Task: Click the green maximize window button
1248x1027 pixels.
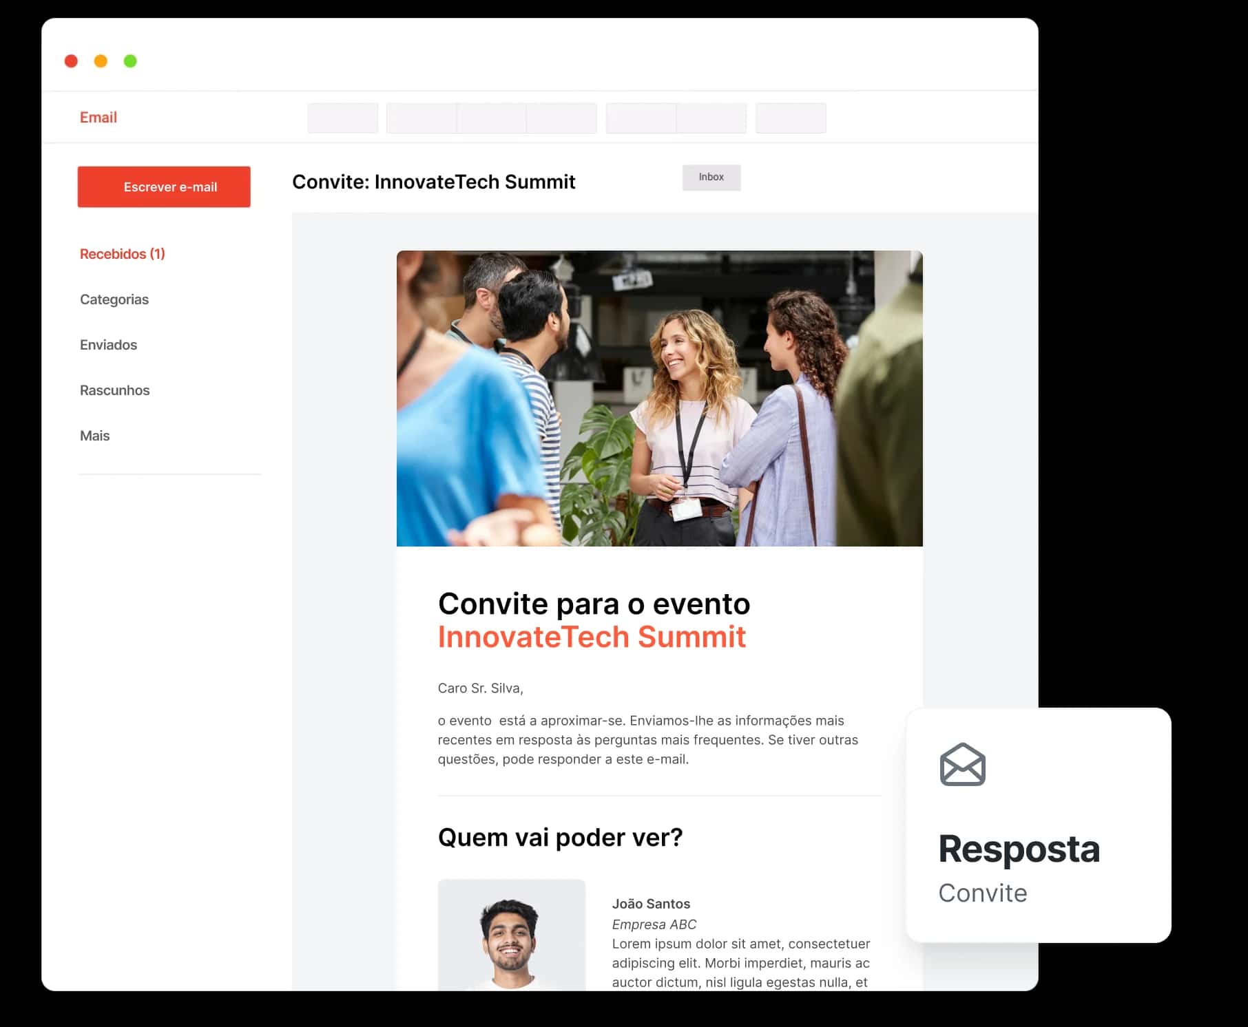Action: coord(130,61)
